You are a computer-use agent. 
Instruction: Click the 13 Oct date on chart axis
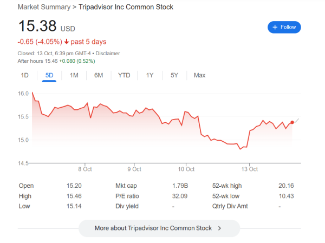[250, 169]
